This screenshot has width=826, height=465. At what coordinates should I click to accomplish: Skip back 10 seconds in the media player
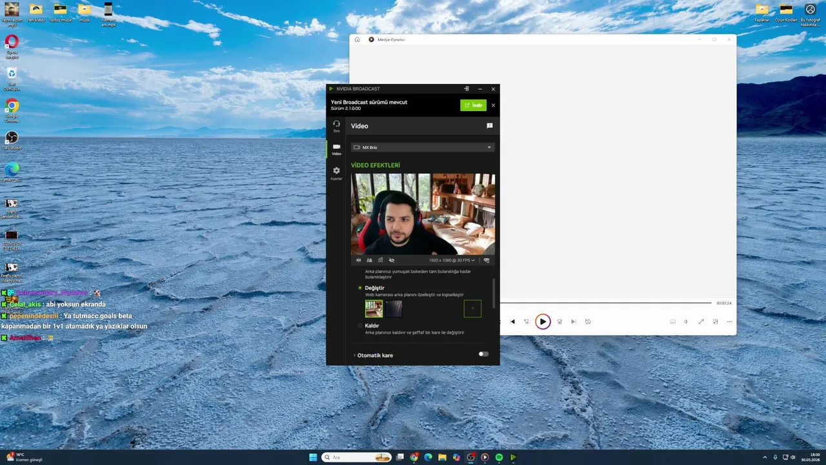527,322
